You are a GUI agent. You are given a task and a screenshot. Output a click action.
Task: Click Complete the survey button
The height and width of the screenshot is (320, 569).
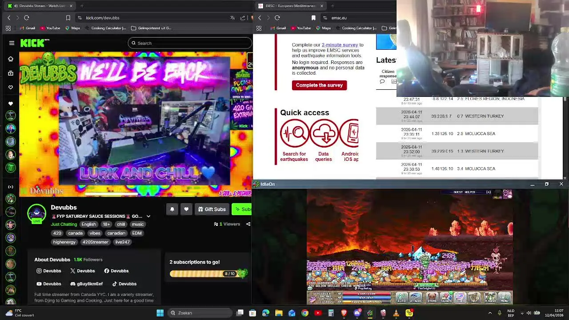tap(319, 85)
